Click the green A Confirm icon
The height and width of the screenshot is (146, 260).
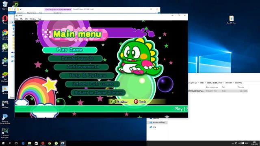[113, 102]
